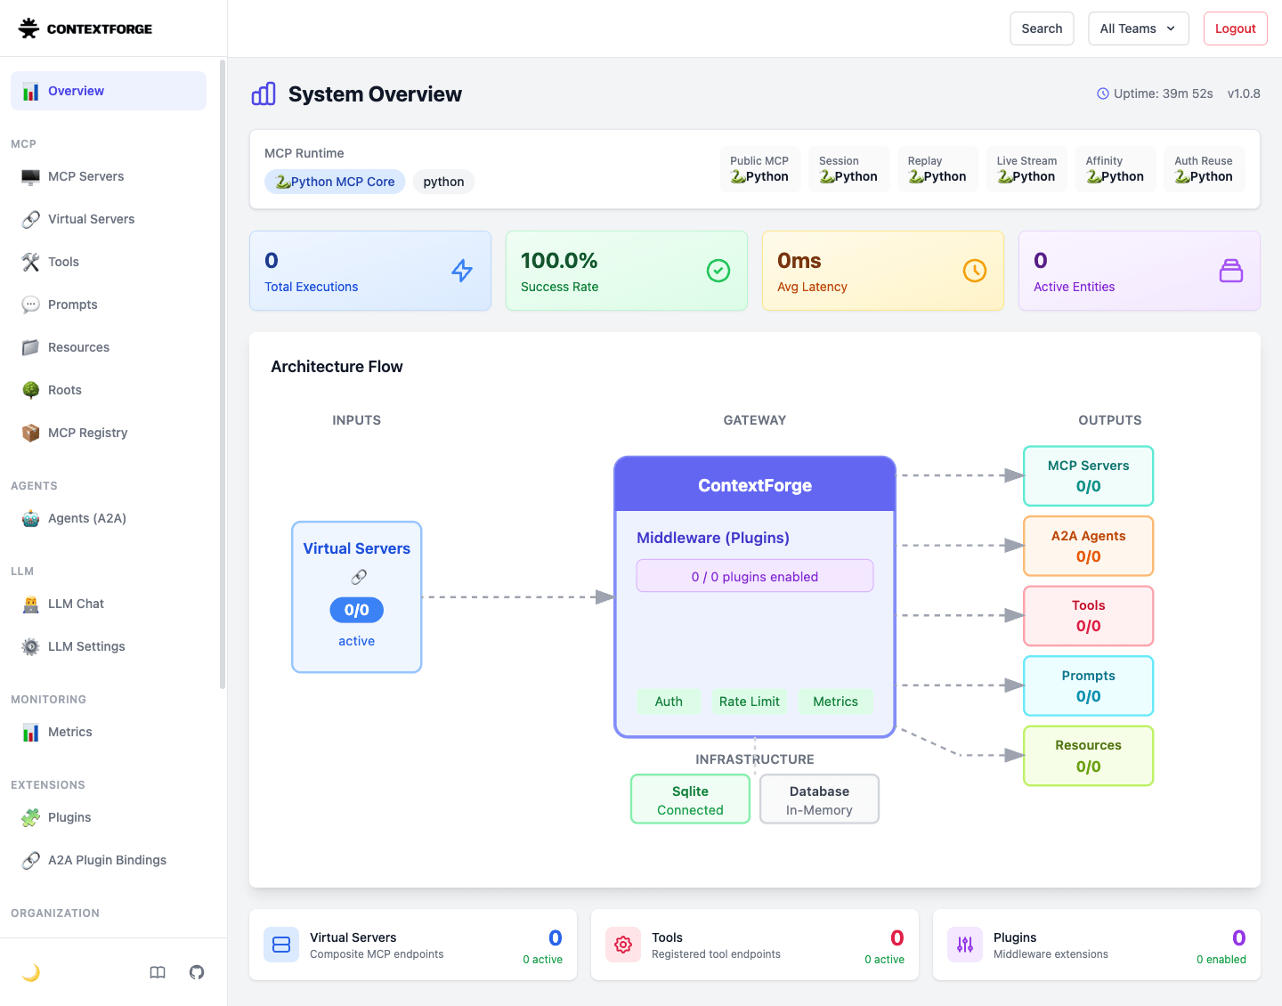Click the Database In-Memory infrastructure box
Screen dimensions: 1282x1006
(x=819, y=799)
